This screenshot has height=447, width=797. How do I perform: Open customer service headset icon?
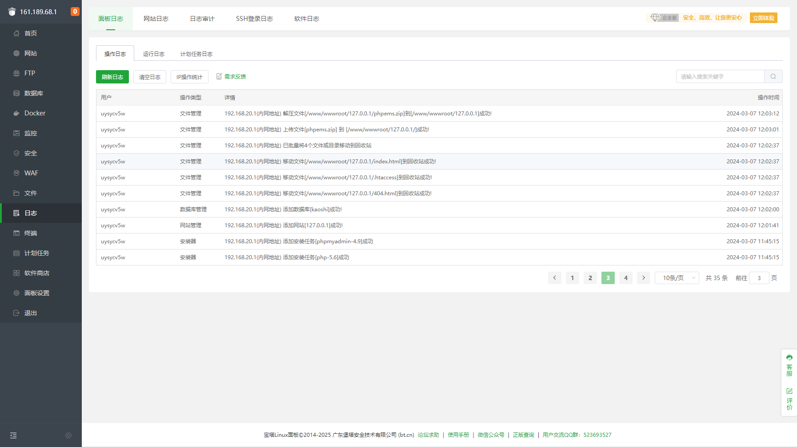789,358
